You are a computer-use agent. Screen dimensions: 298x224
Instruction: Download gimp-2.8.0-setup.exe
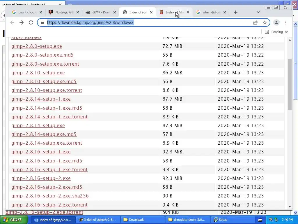point(36,46)
